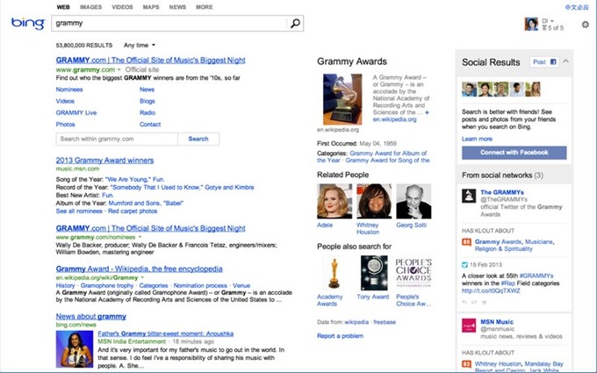Screen dimensions: 597x373
Task: Click the news article photo thumbnail
Action: click(x=75, y=348)
